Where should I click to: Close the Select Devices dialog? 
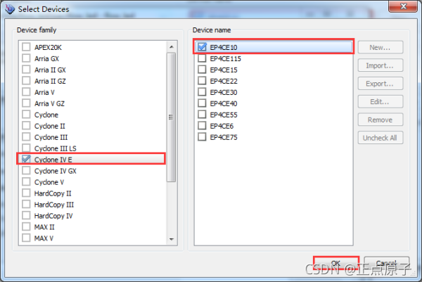pyautogui.click(x=403, y=6)
